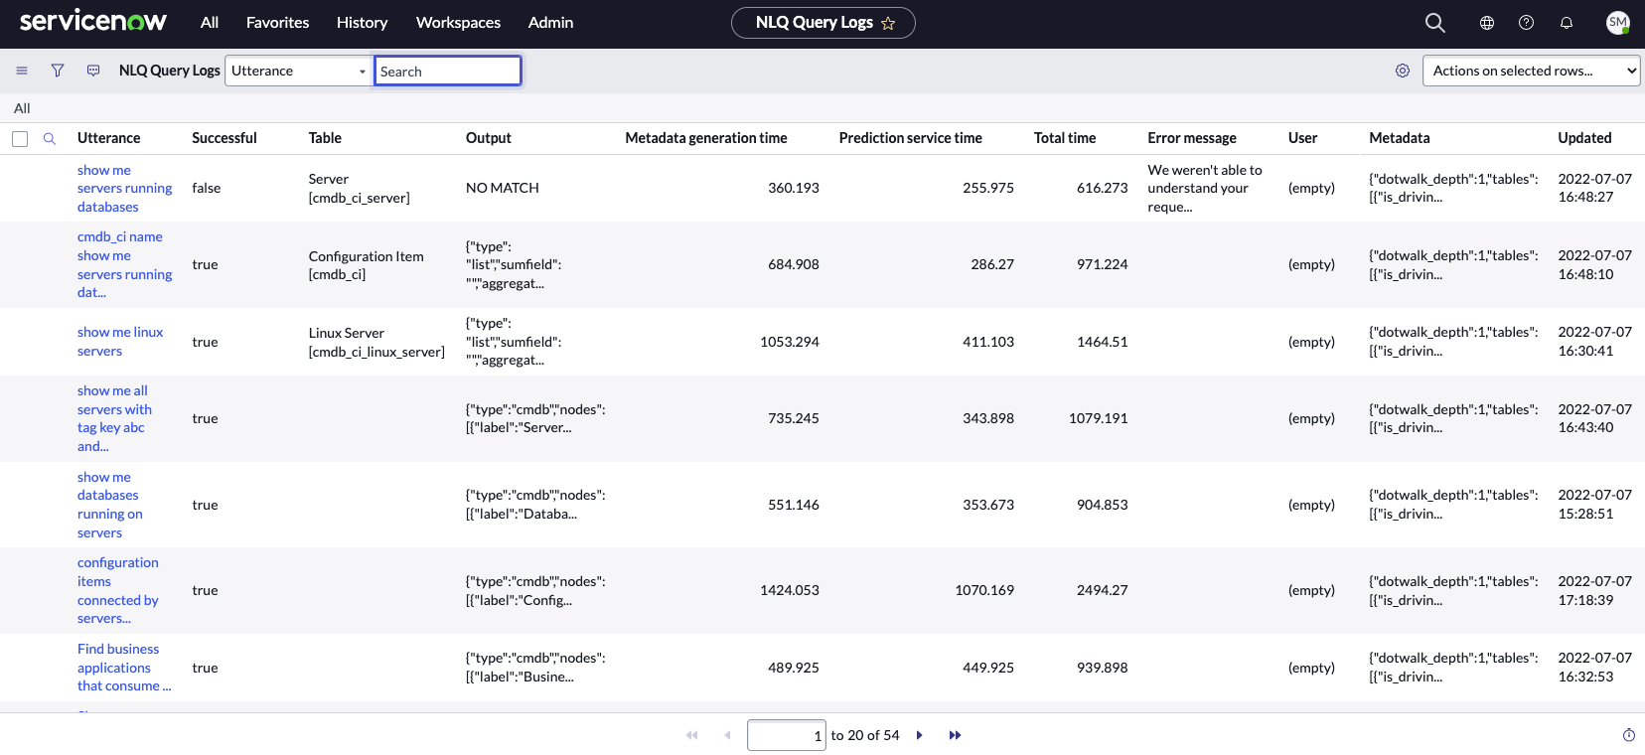Click the column search magnifier icon
This screenshot has height=755, width=1645.
coord(50,138)
